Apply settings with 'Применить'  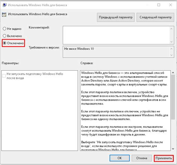pos(164,158)
